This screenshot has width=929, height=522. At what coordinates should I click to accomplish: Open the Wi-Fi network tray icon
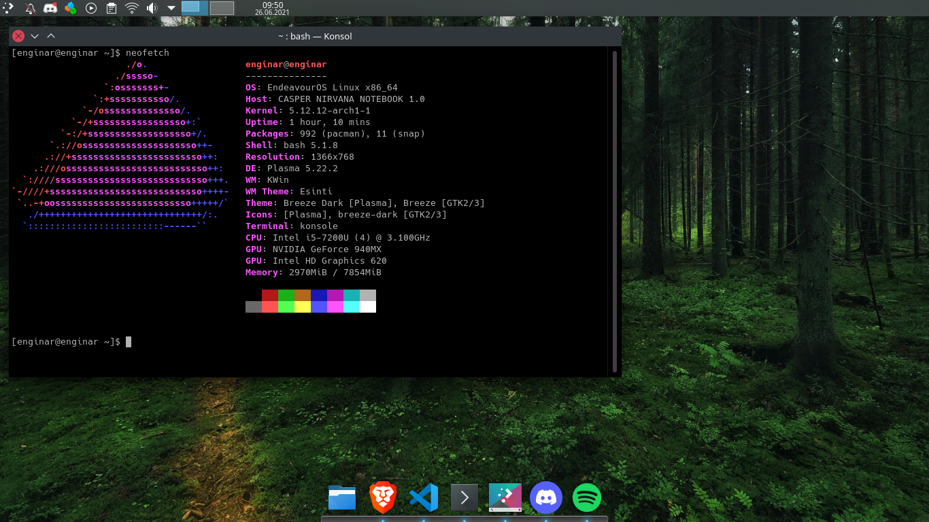pos(131,8)
